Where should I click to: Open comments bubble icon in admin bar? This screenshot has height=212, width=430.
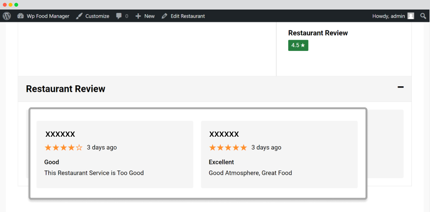(x=119, y=16)
